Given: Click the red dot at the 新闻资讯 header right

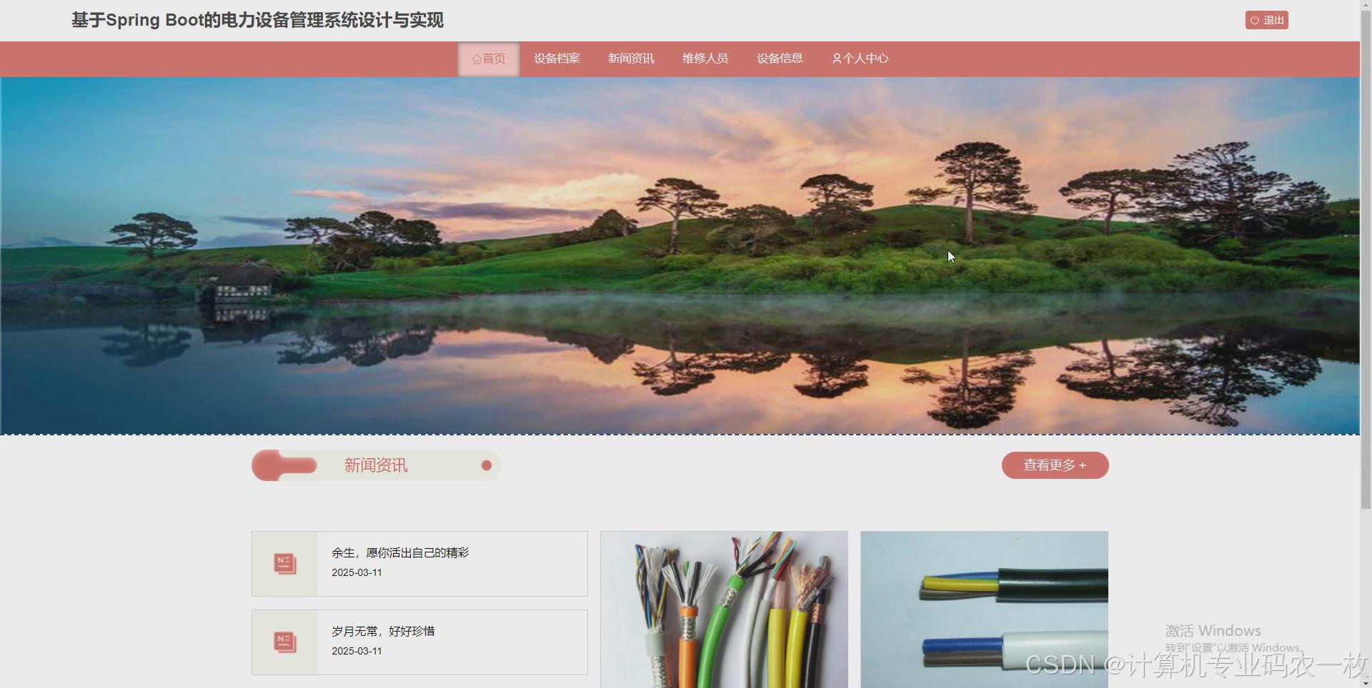Looking at the screenshot, I should (x=487, y=465).
